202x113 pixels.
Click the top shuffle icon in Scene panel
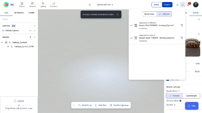pos(199,20)
